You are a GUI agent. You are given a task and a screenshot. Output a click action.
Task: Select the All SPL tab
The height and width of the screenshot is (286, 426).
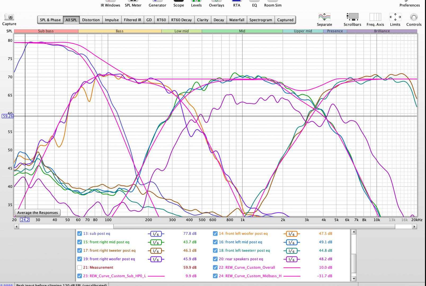tap(71, 20)
